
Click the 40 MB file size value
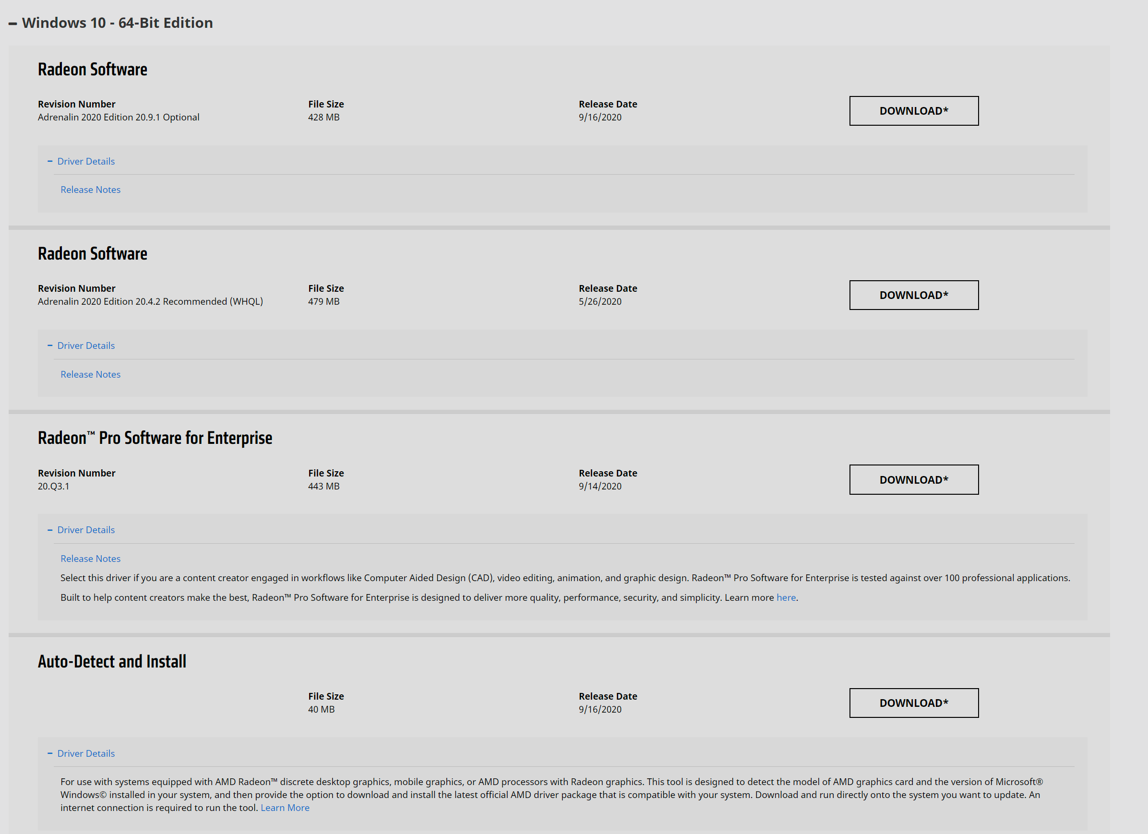tap(322, 710)
